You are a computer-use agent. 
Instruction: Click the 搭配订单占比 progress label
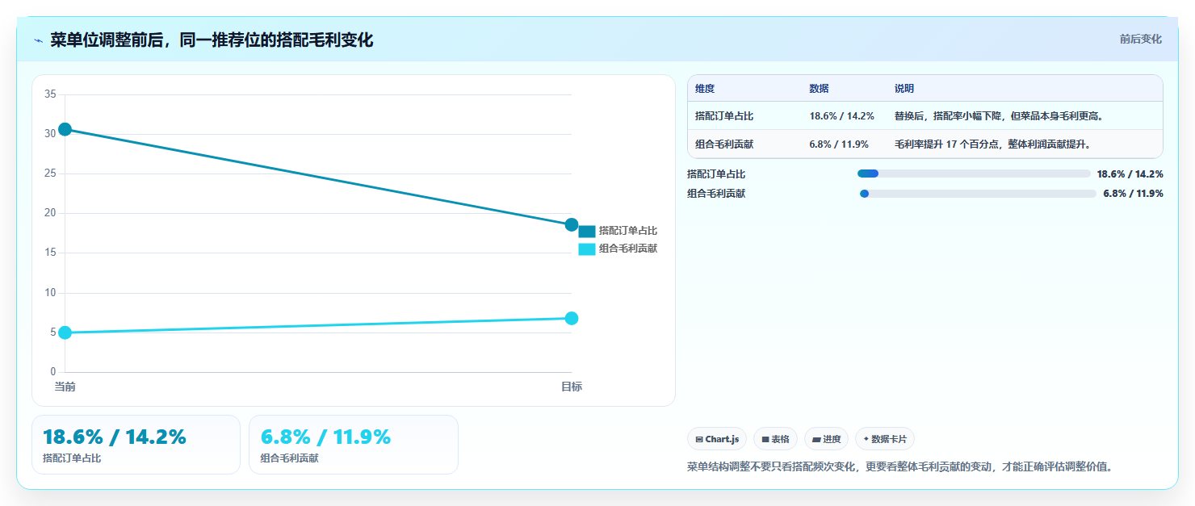pyautogui.click(x=716, y=174)
